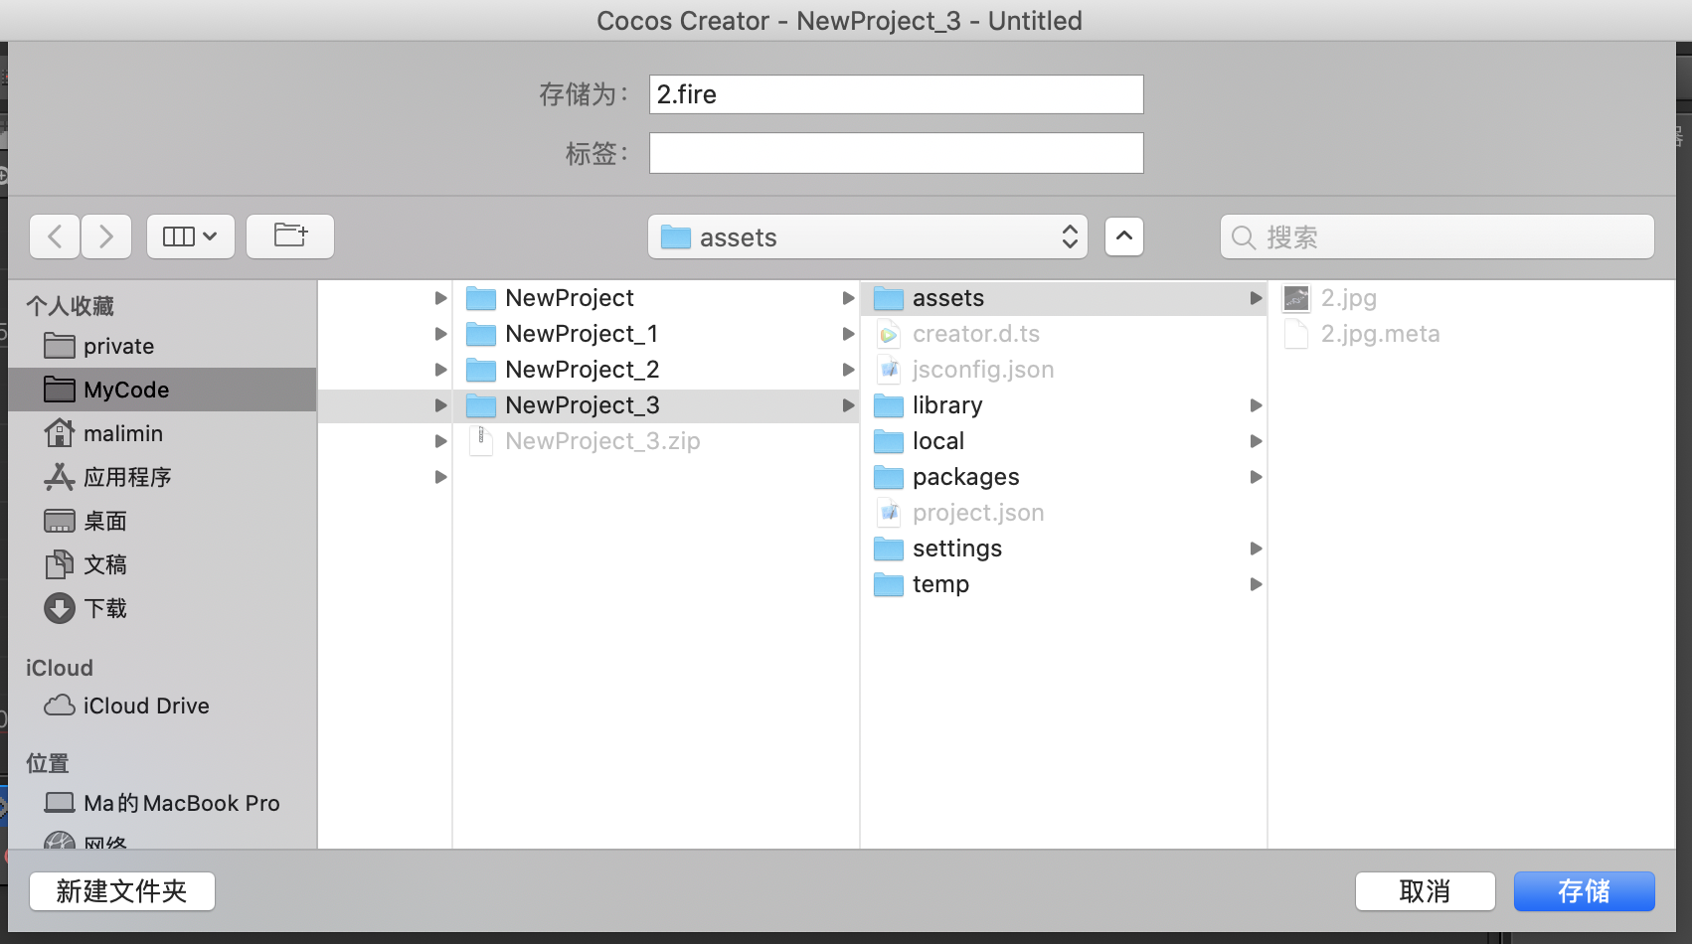Click the creator.d.ts file
Image resolution: width=1692 pixels, height=944 pixels.
click(x=1064, y=334)
